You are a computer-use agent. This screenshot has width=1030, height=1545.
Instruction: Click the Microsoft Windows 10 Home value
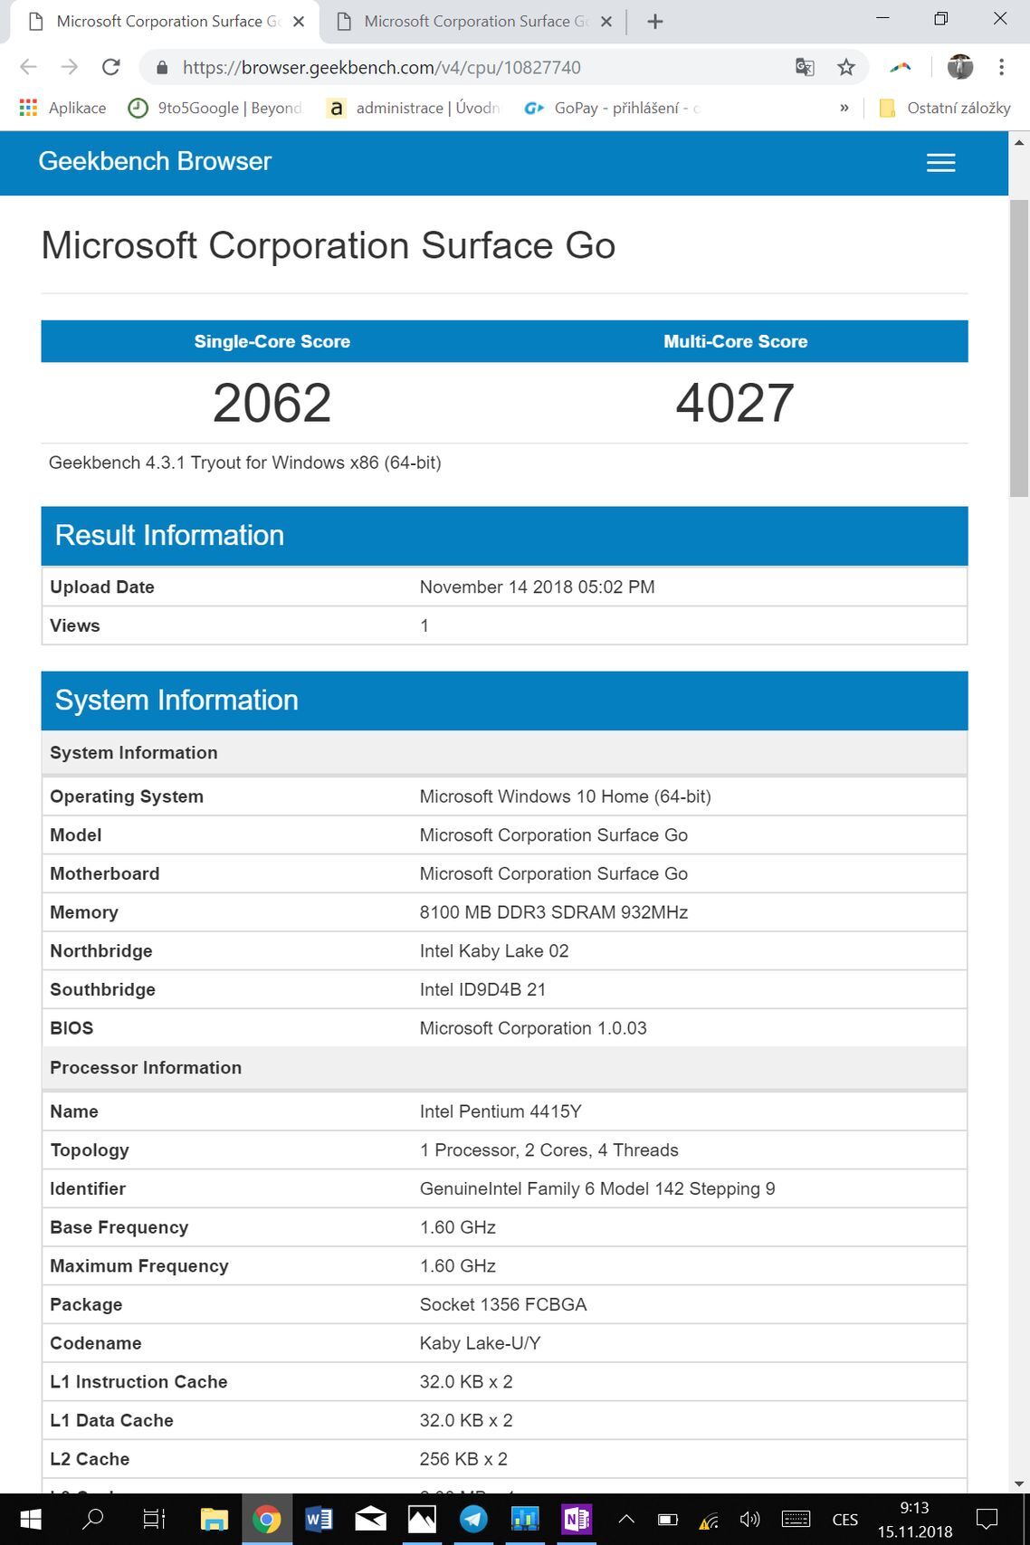pos(565,796)
